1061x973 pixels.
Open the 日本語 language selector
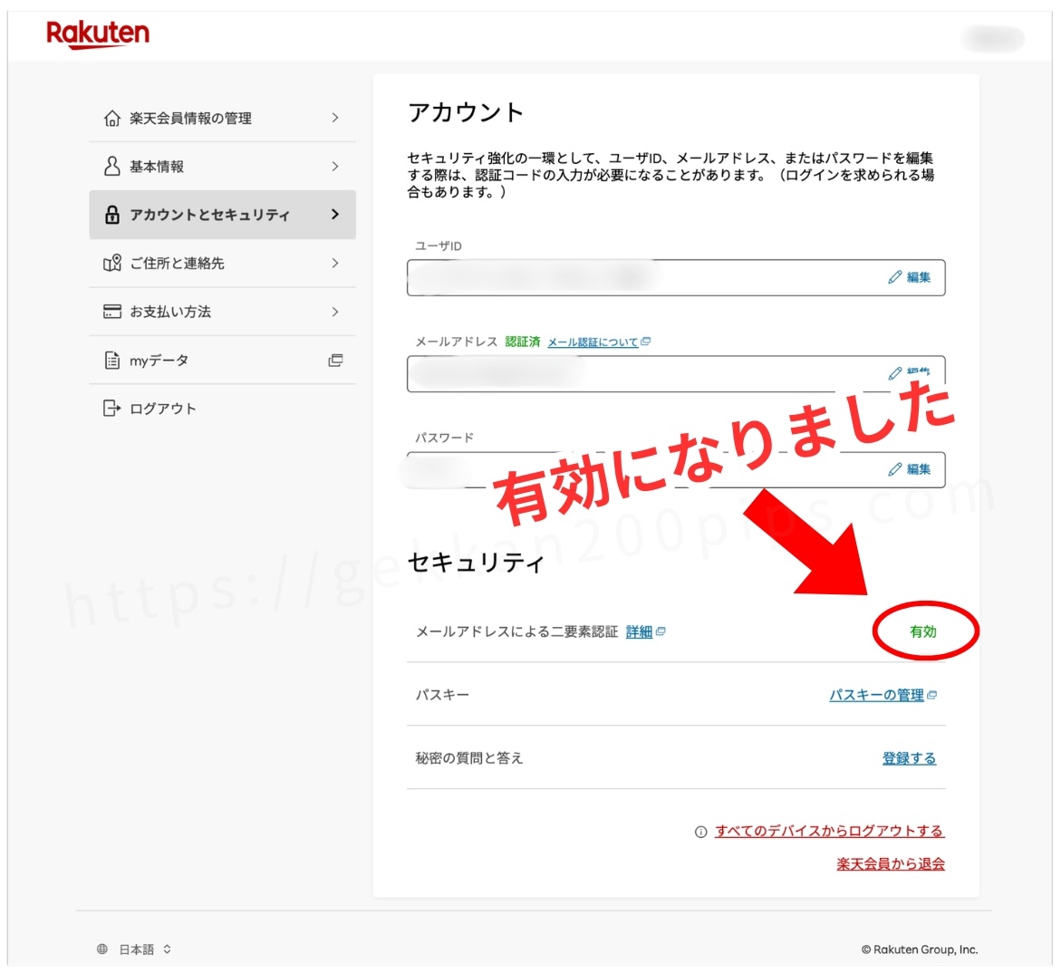click(135, 949)
